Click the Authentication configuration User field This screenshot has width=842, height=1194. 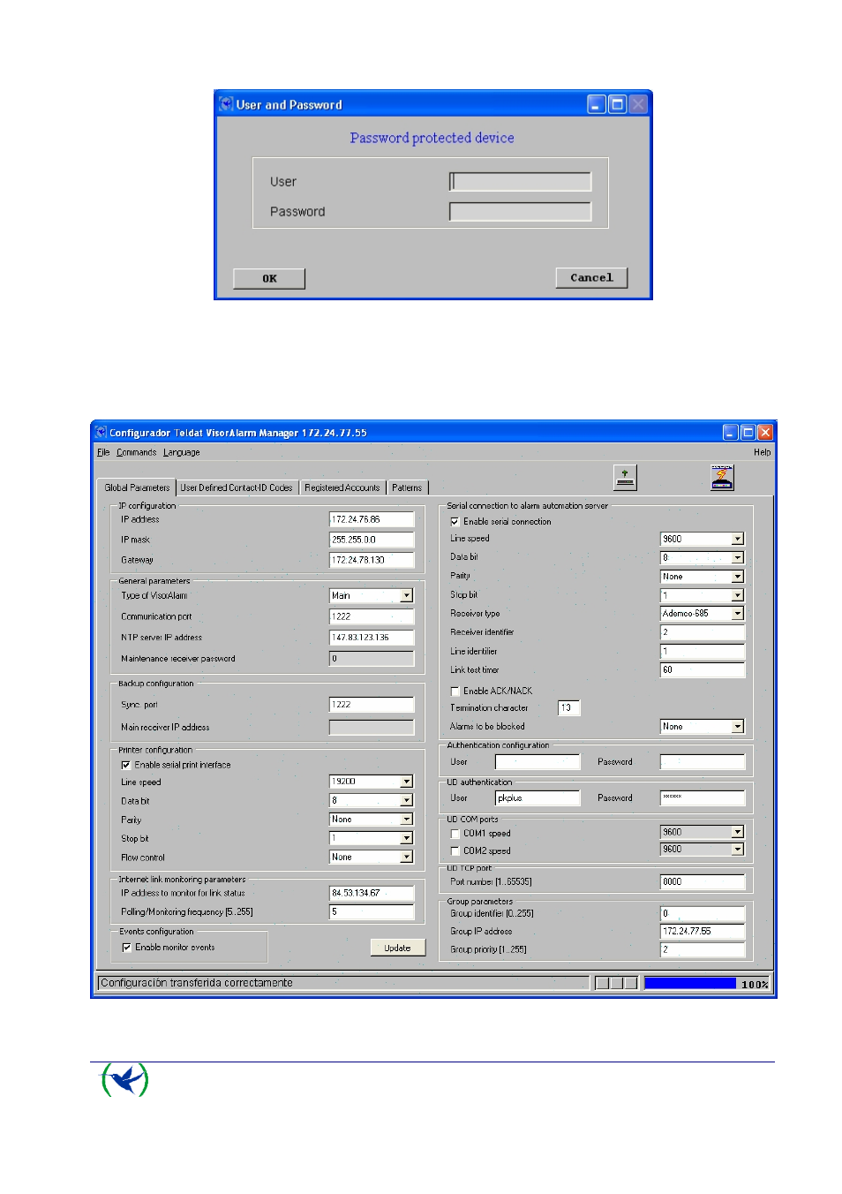click(x=538, y=762)
